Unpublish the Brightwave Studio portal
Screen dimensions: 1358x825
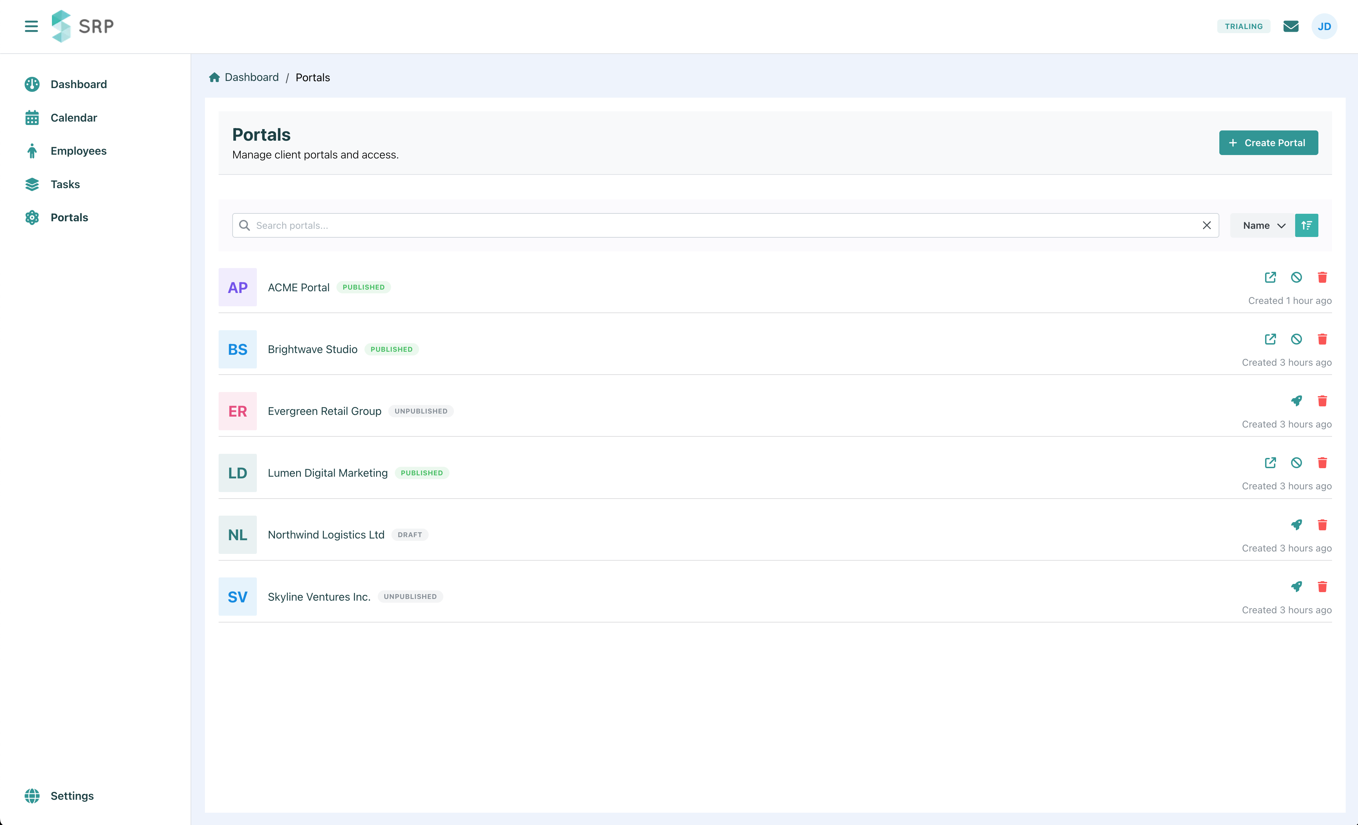point(1296,339)
